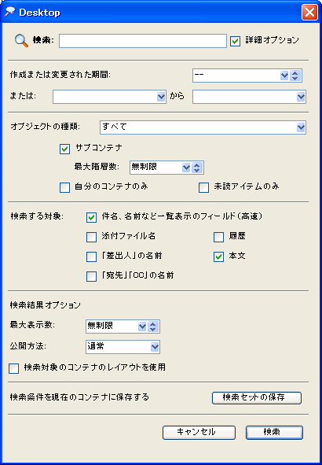The height and width of the screenshot is (465, 322).
Task: Enable 自分のコンテナのみ checkbox
Action: [x=65, y=188]
